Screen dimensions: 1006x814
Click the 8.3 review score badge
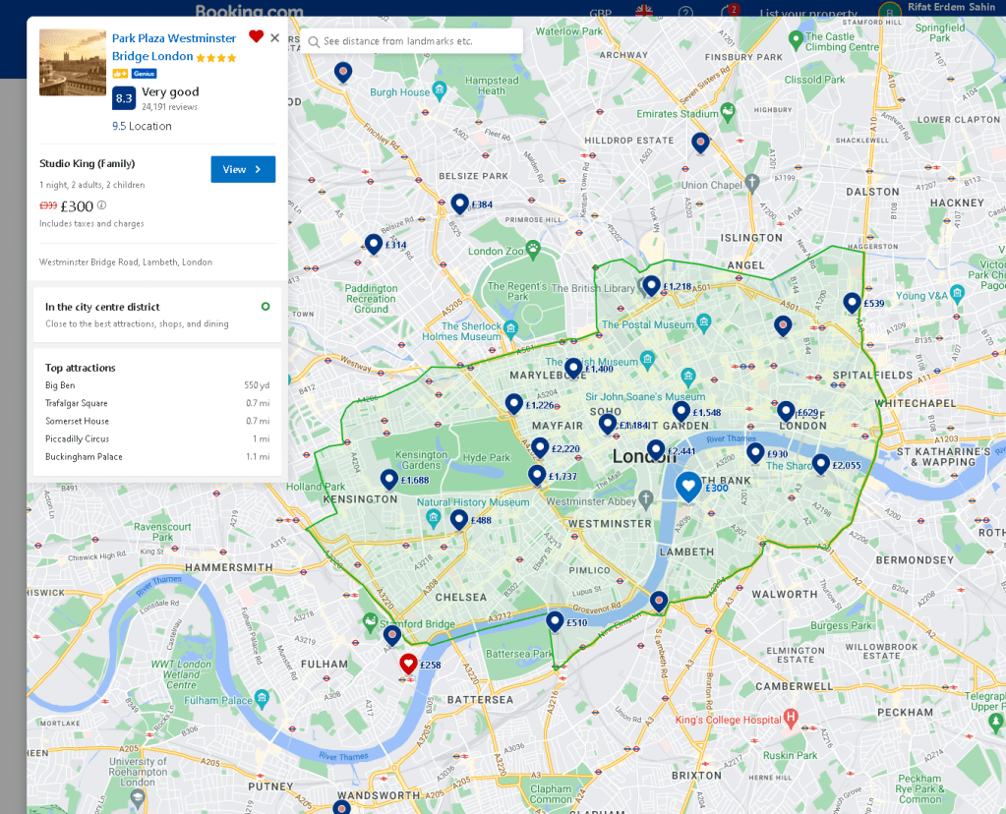124,98
